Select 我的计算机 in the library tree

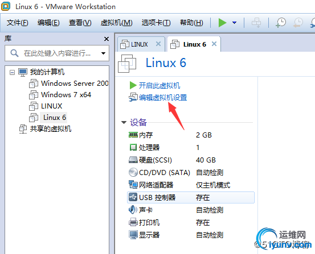click(x=47, y=72)
